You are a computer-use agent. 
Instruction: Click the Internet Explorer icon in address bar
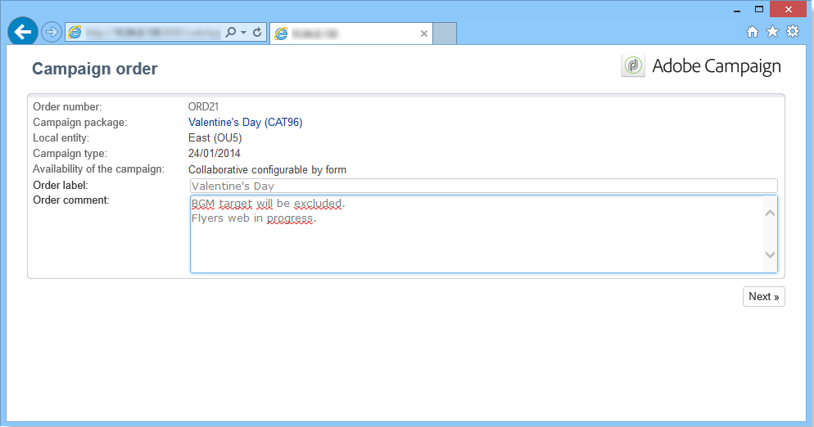click(75, 32)
